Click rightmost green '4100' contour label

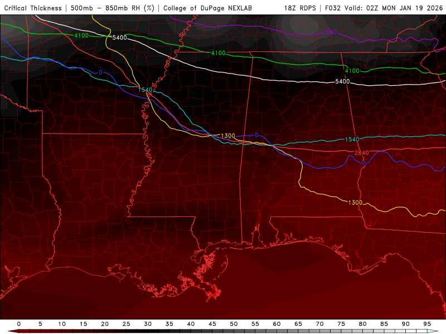click(352, 71)
